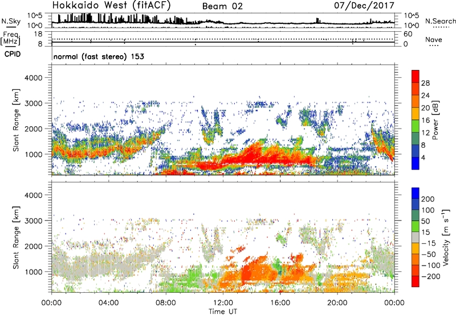
Task: Click the 'Hokkaido West (fitACF)' title text
Action: [111, 5]
